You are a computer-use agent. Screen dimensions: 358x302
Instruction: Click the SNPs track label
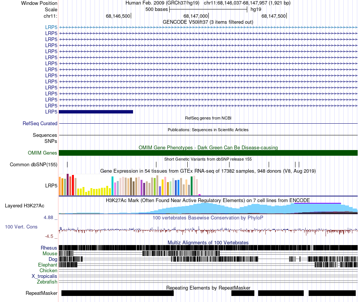51,141
